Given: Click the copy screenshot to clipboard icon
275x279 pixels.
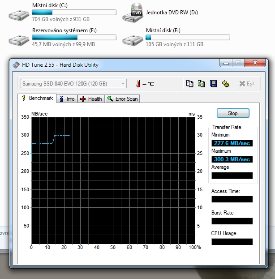Looking at the screenshot, I should click(202, 84).
